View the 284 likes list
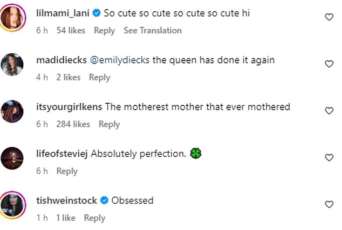 (x=73, y=124)
